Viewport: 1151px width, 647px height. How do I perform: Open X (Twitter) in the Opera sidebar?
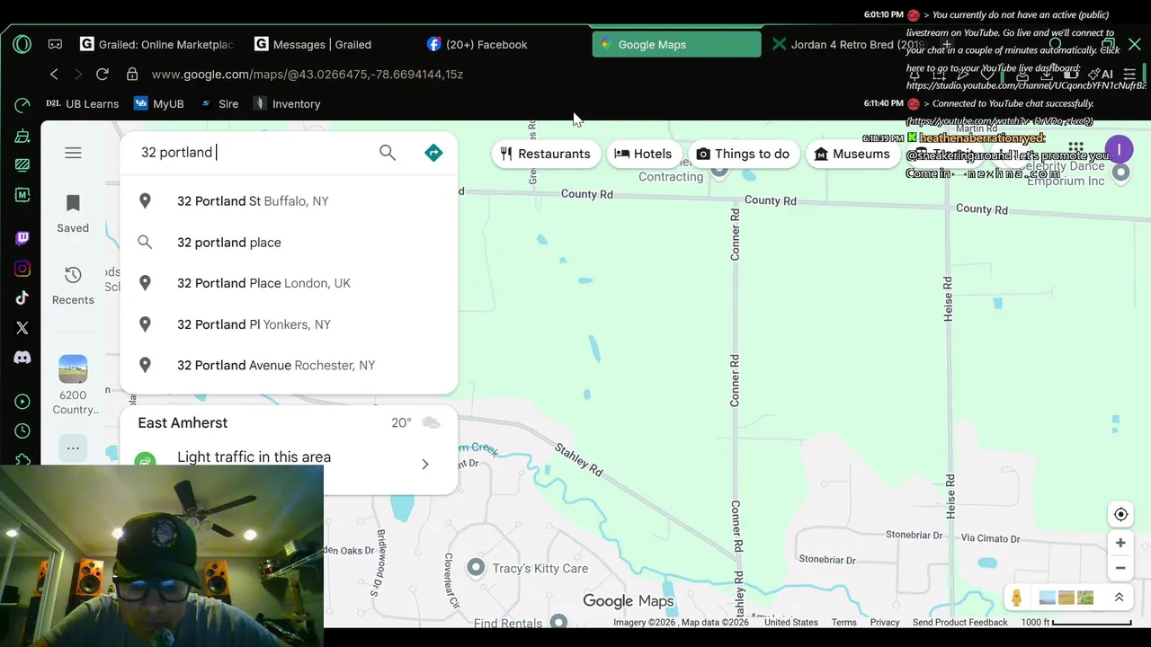(x=22, y=328)
